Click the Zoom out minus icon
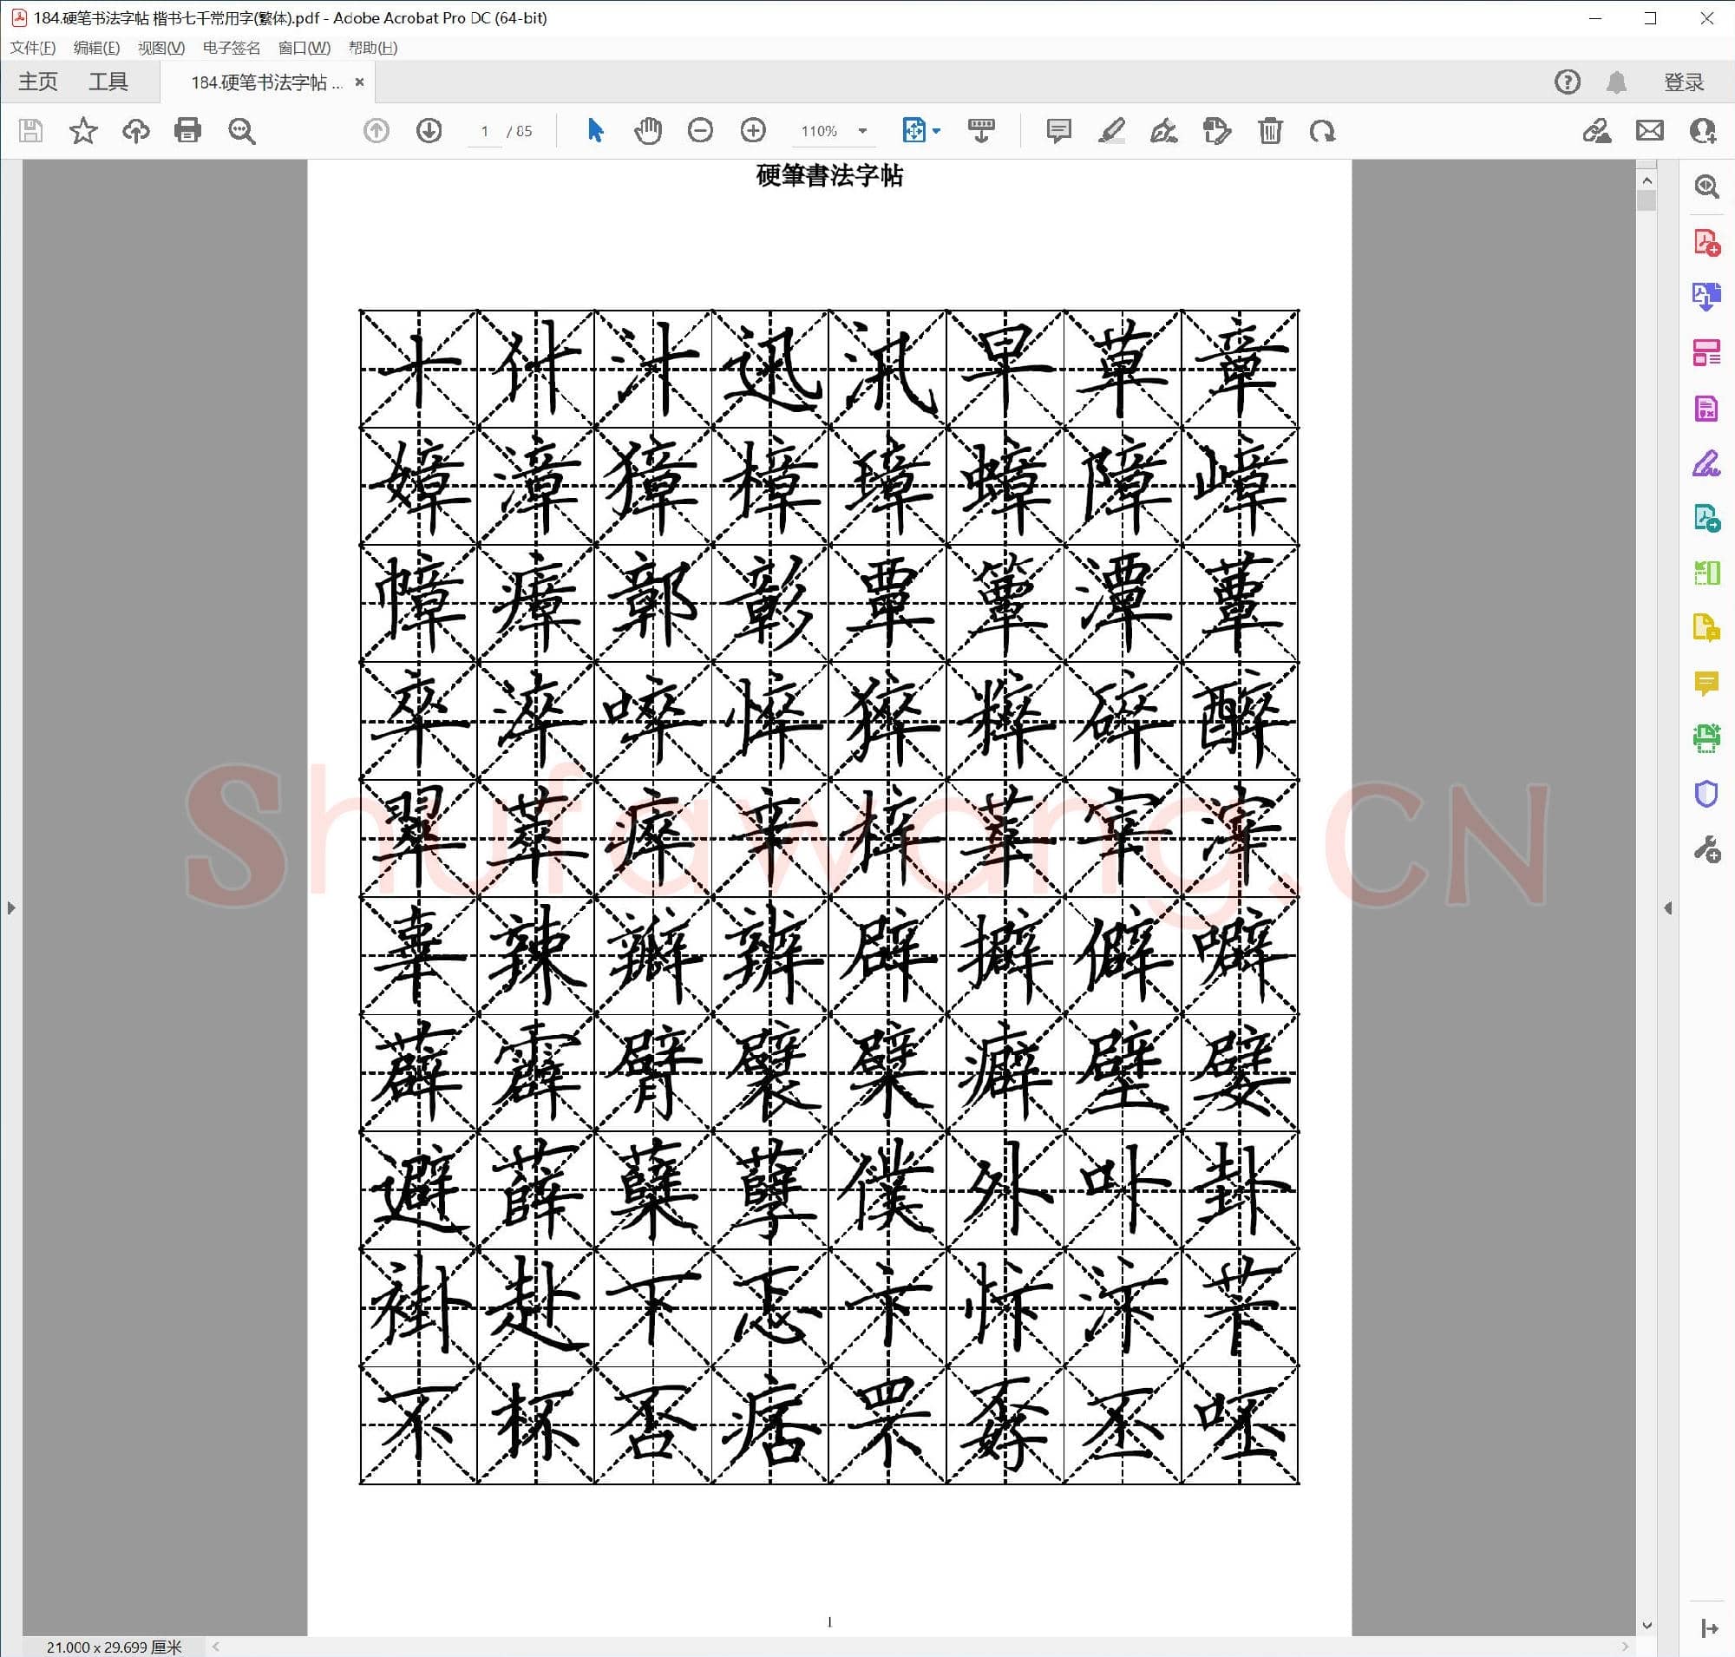The height and width of the screenshot is (1657, 1735). tap(700, 131)
